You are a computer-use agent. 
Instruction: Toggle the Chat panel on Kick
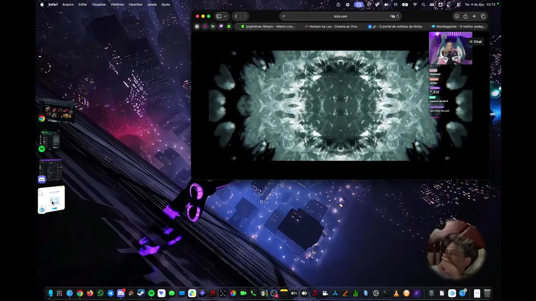(475, 42)
